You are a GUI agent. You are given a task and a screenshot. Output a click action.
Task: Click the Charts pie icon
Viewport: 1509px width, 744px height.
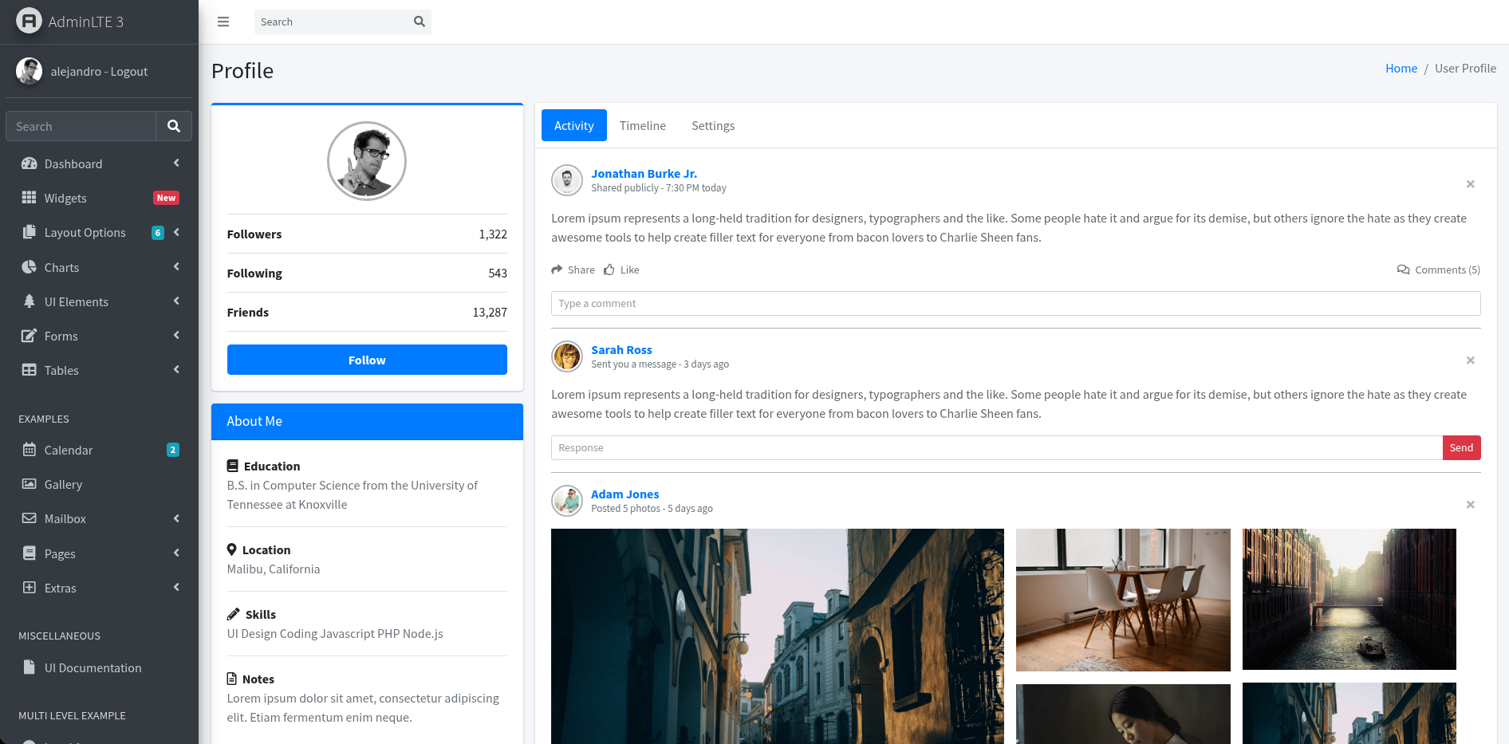point(30,267)
